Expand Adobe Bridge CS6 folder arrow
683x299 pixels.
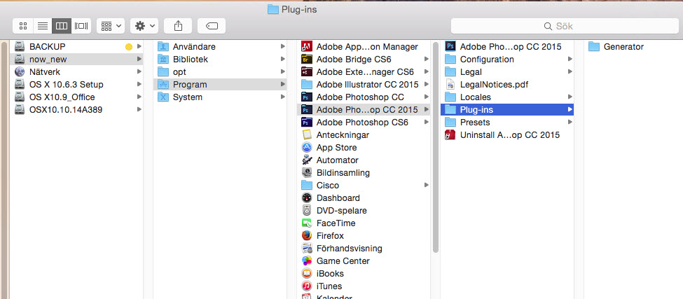click(x=427, y=60)
